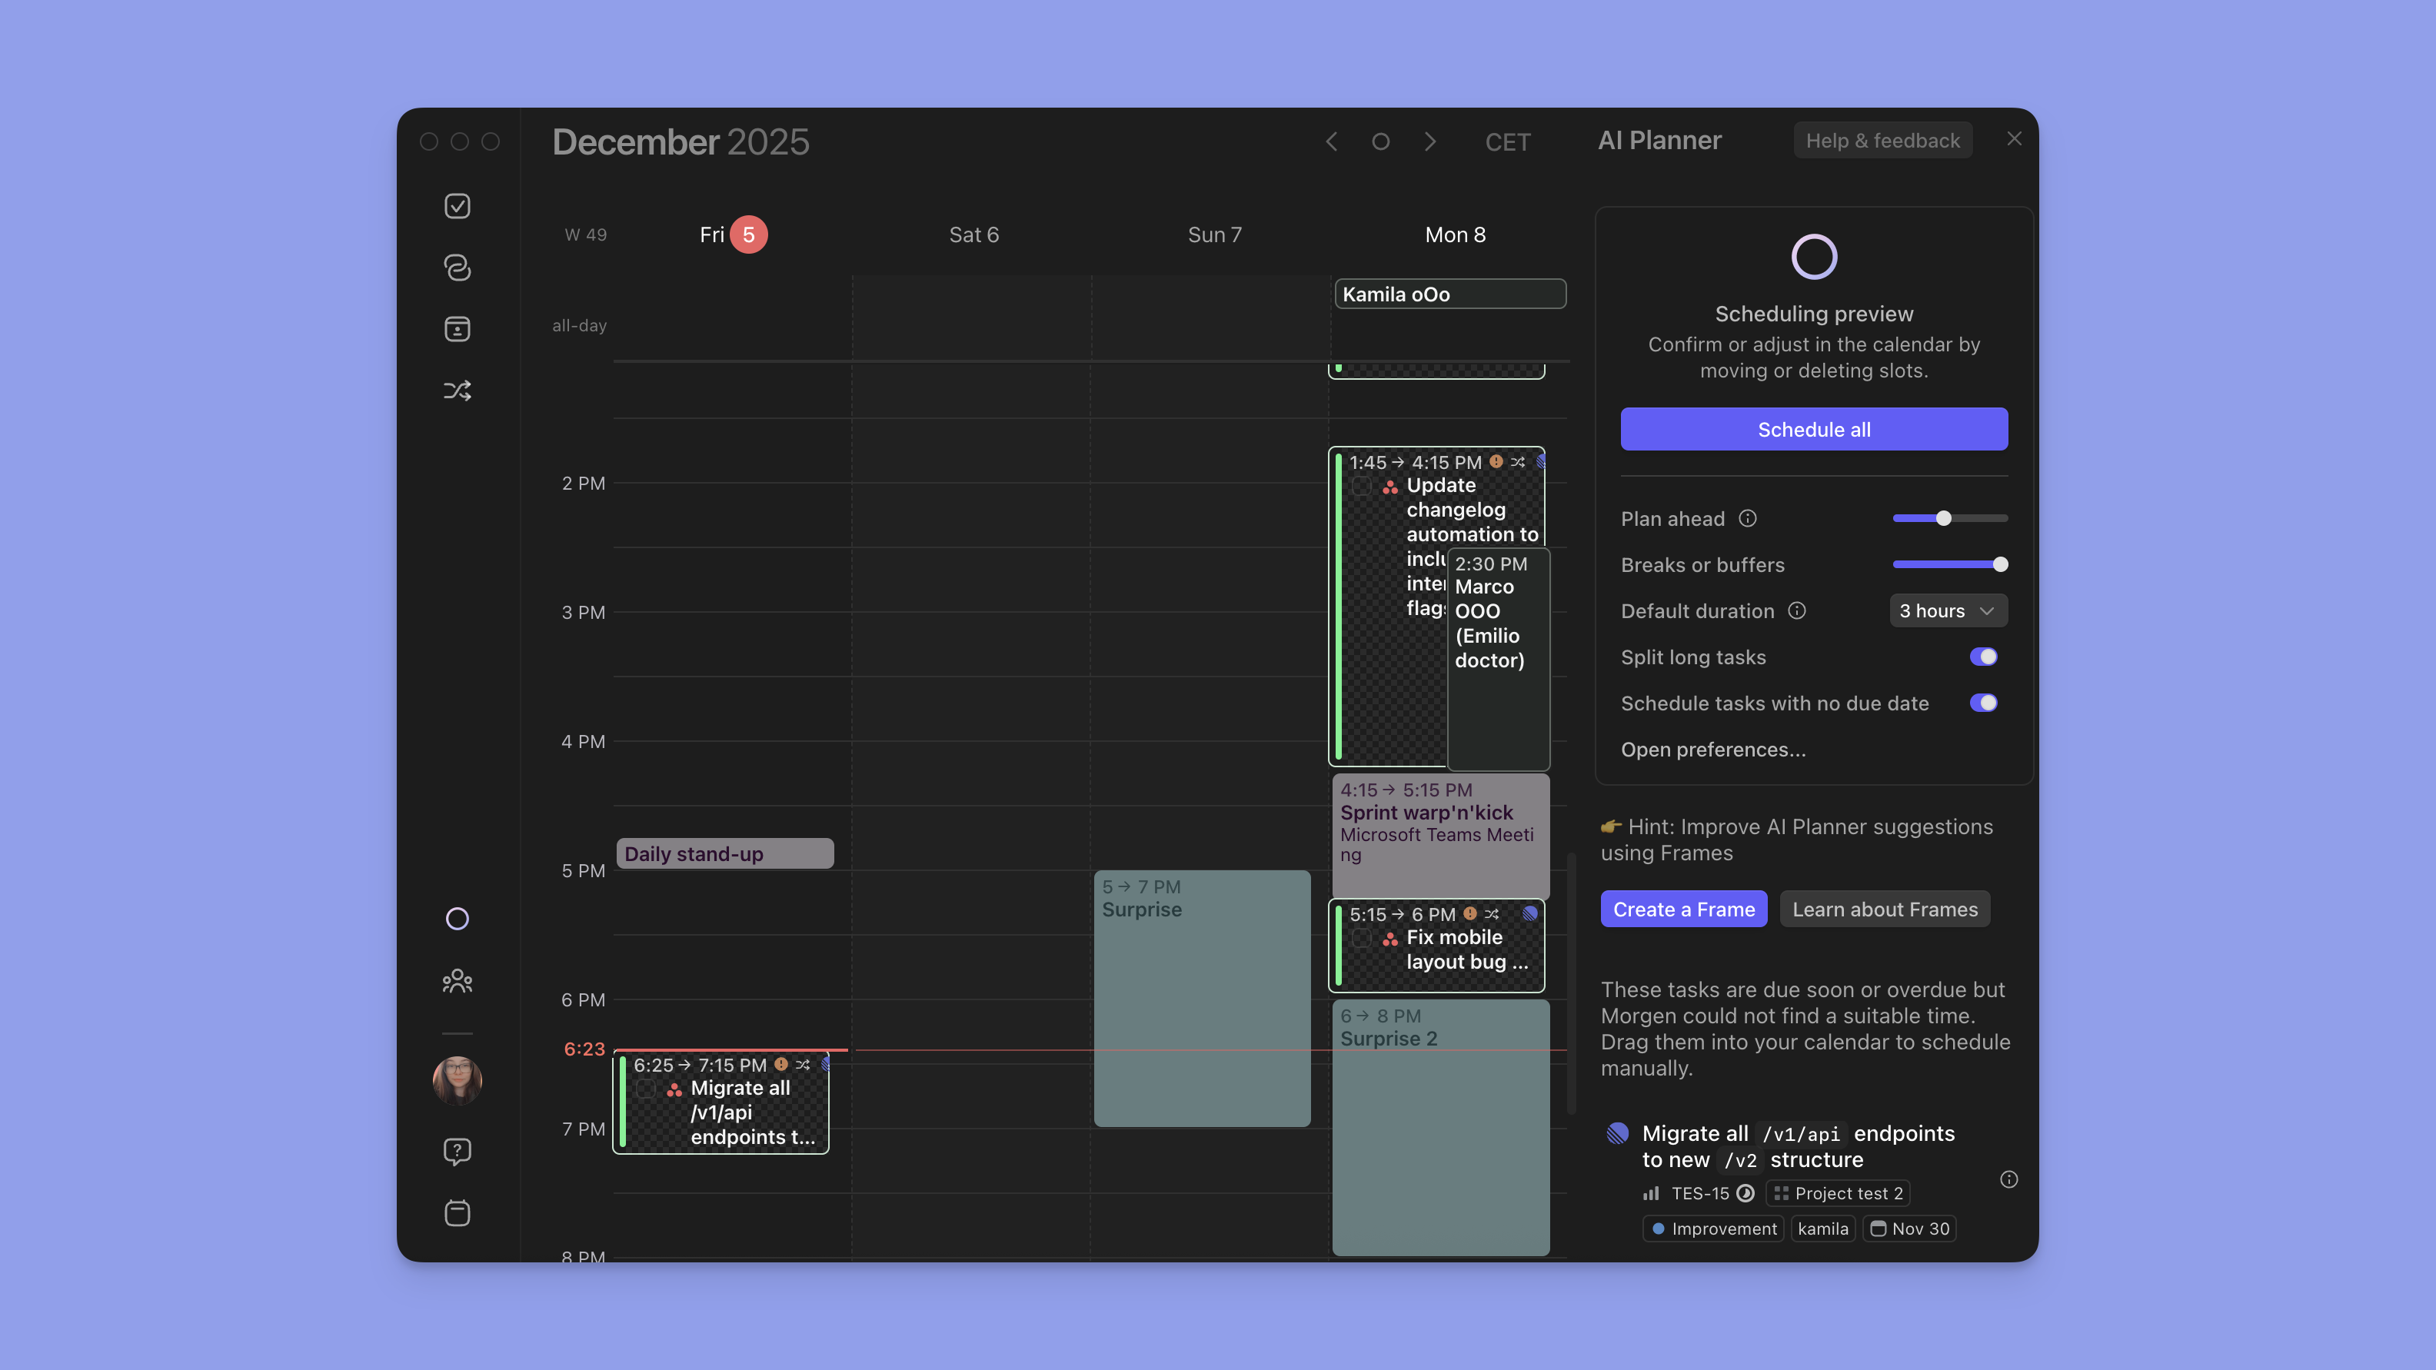
Task: Click the info icon next to Plan ahead
Action: [x=1748, y=518]
